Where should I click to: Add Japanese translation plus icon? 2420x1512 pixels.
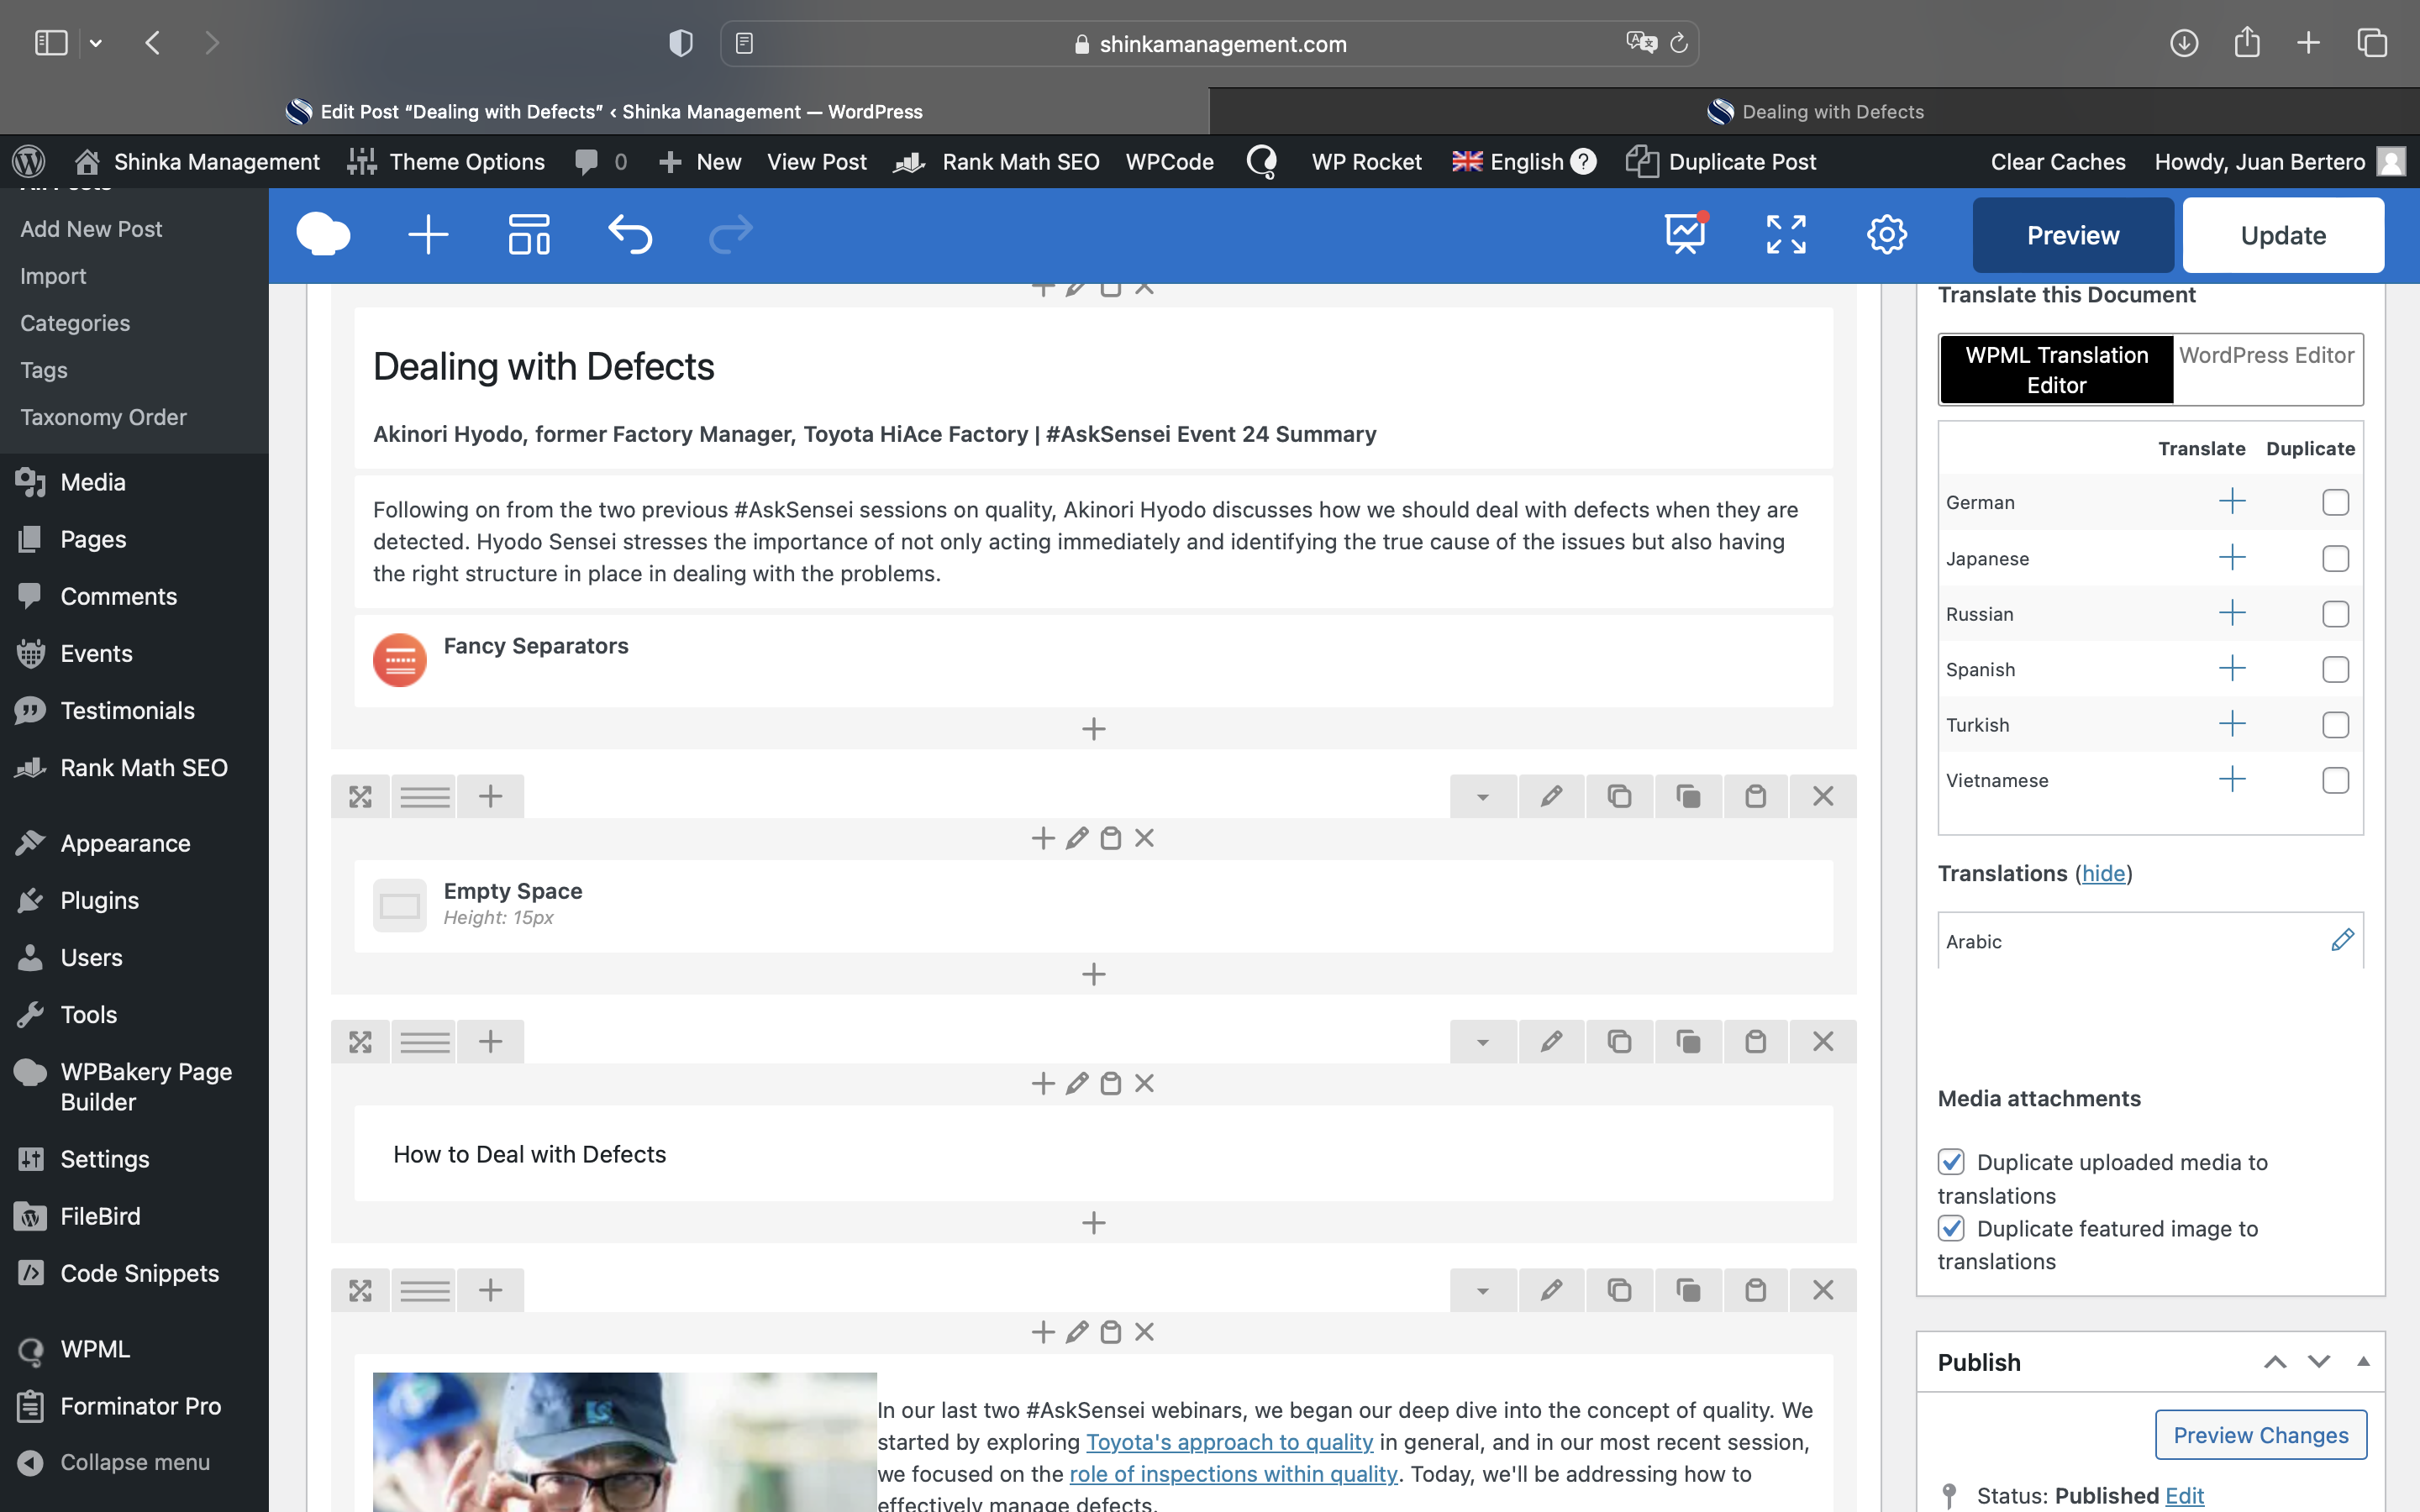tap(2232, 557)
